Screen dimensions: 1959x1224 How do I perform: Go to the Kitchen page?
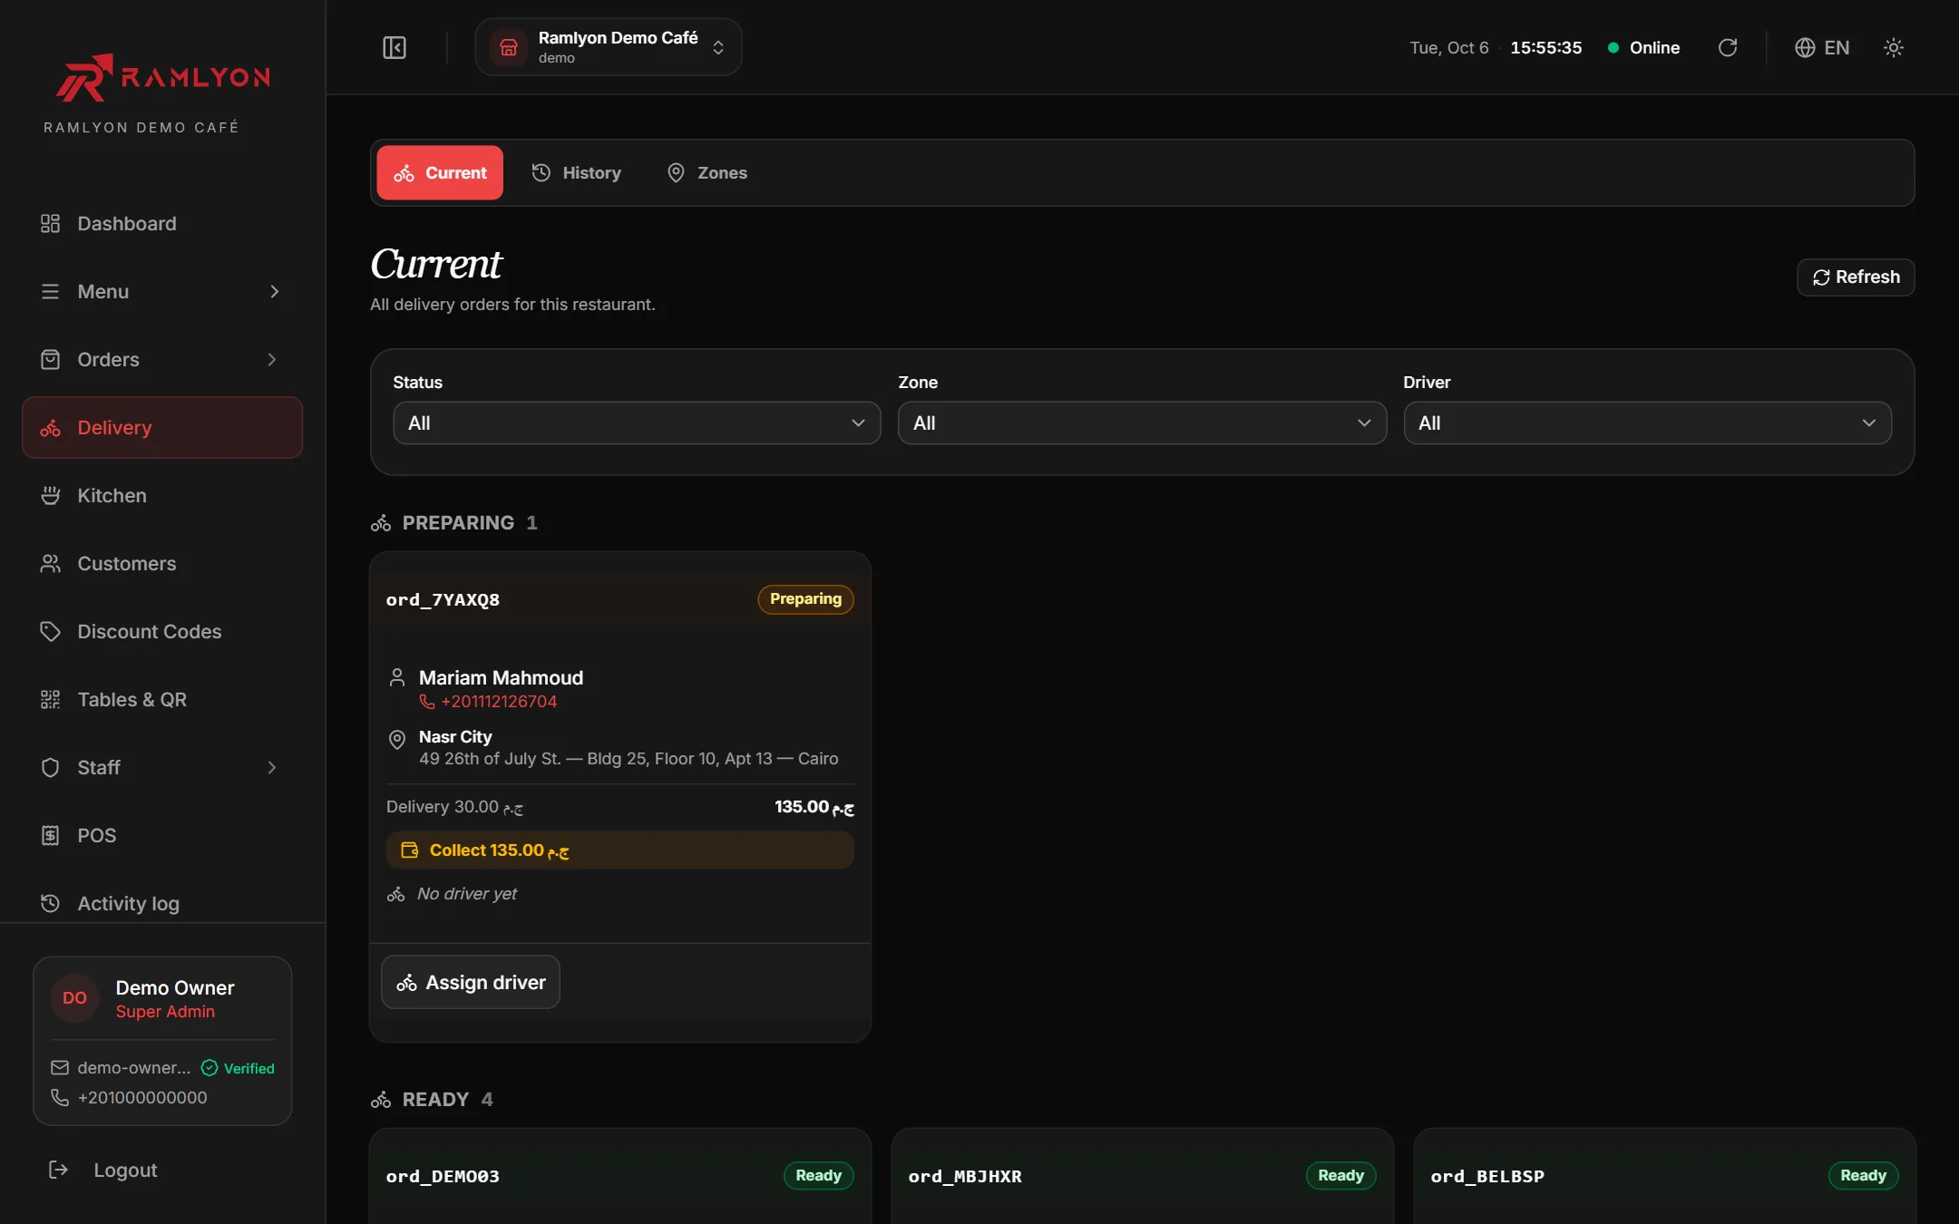click(162, 495)
